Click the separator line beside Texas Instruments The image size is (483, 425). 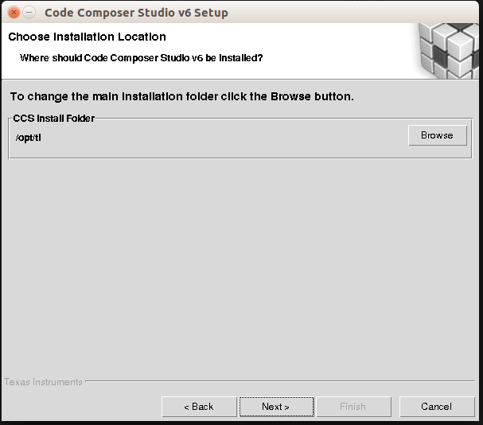(279, 381)
